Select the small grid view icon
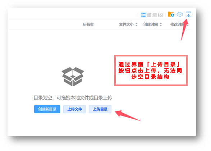 tap(149, 15)
